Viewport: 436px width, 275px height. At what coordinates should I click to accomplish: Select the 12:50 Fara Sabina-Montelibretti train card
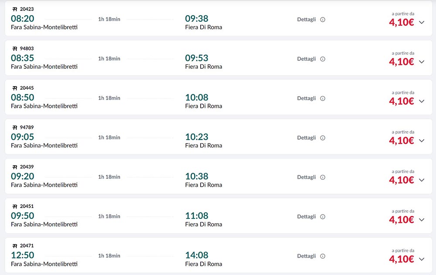(218, 255)
